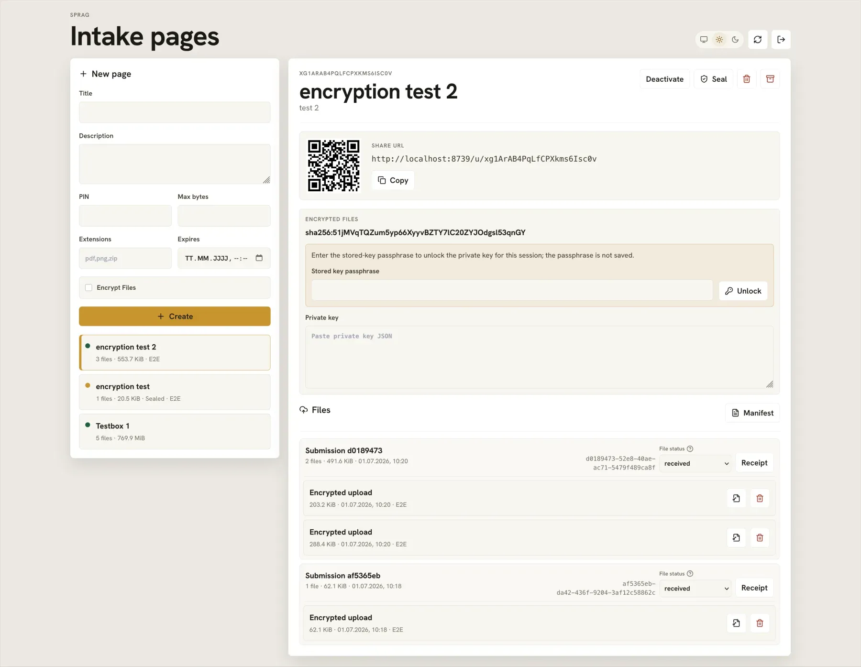This screenshot has width=861, height=667.
Task: Copy the share URL
Action: 393,180
